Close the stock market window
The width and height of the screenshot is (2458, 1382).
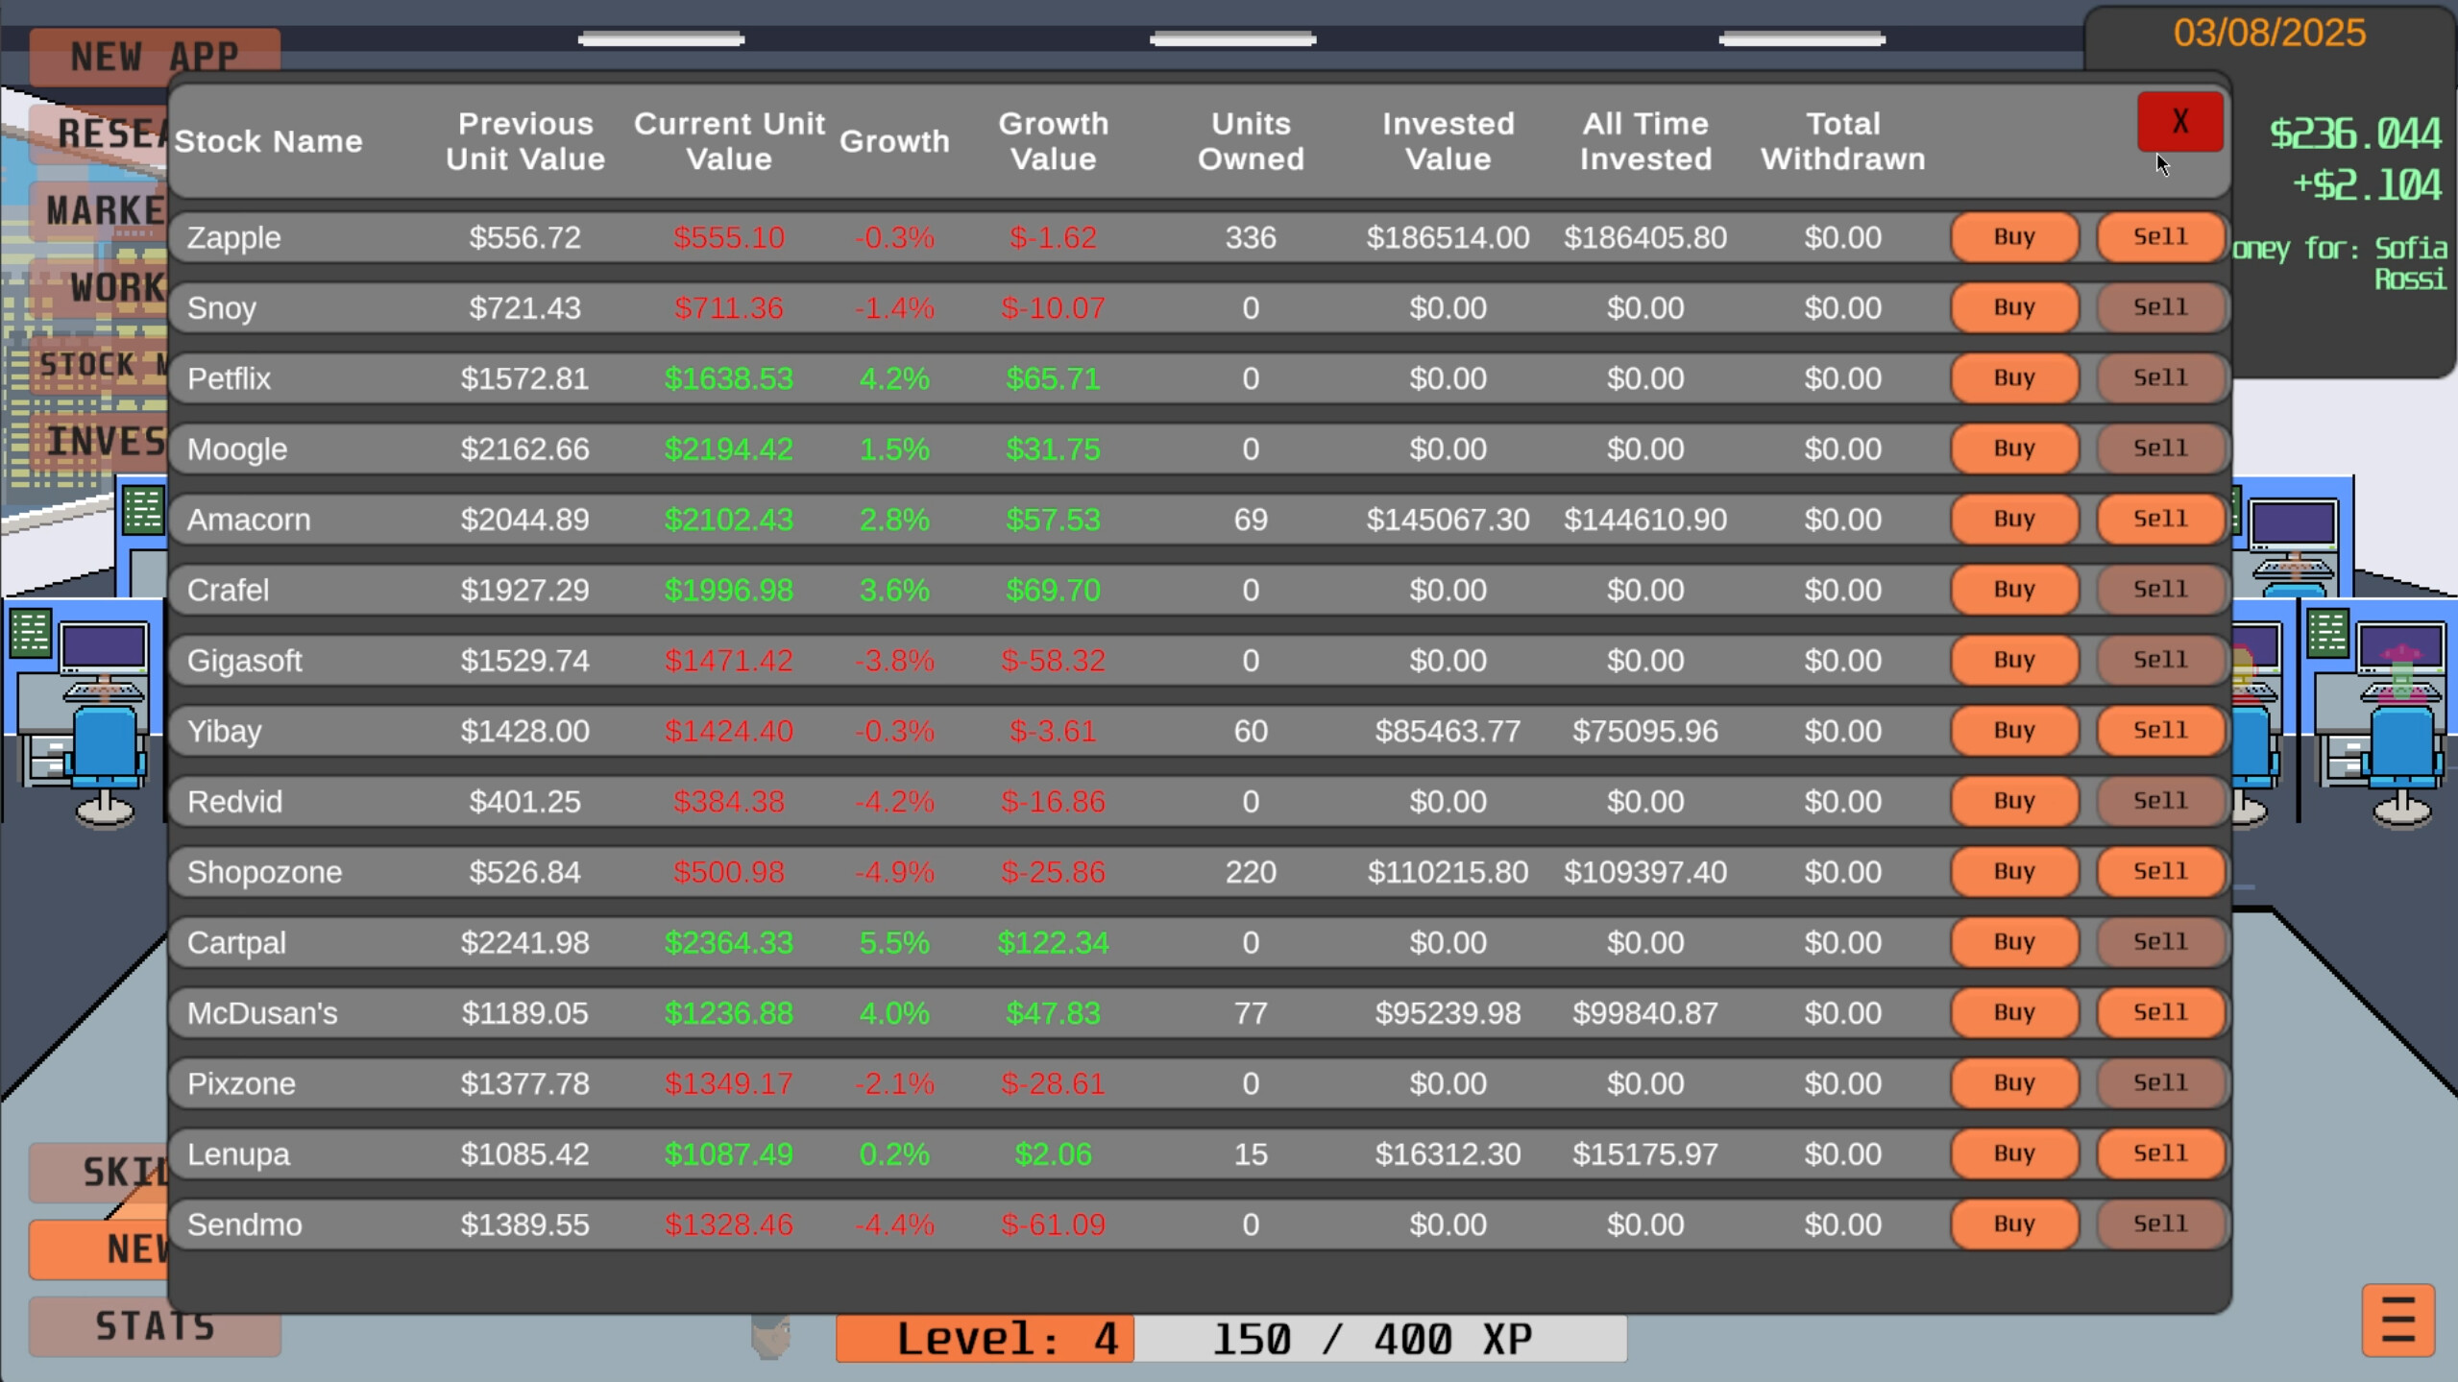(x=2178, y=121)
